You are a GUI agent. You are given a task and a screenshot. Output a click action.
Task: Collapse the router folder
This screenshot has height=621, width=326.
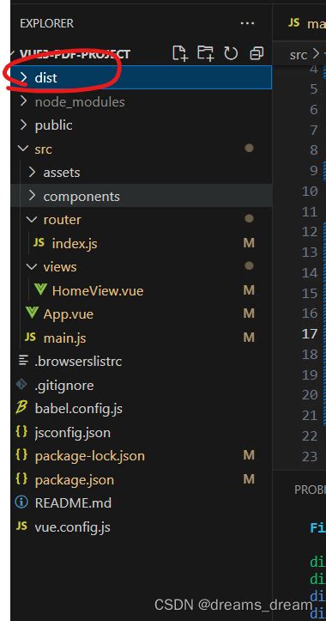141,219
